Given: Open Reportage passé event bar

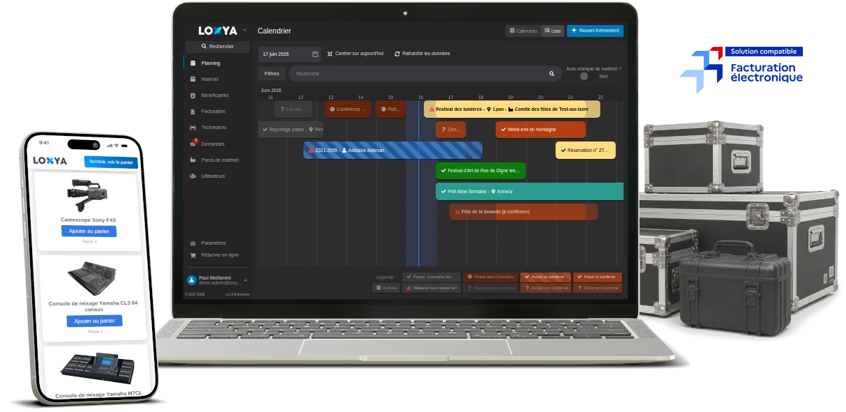Looking at the screenshot, I should (x=291, y=130).
